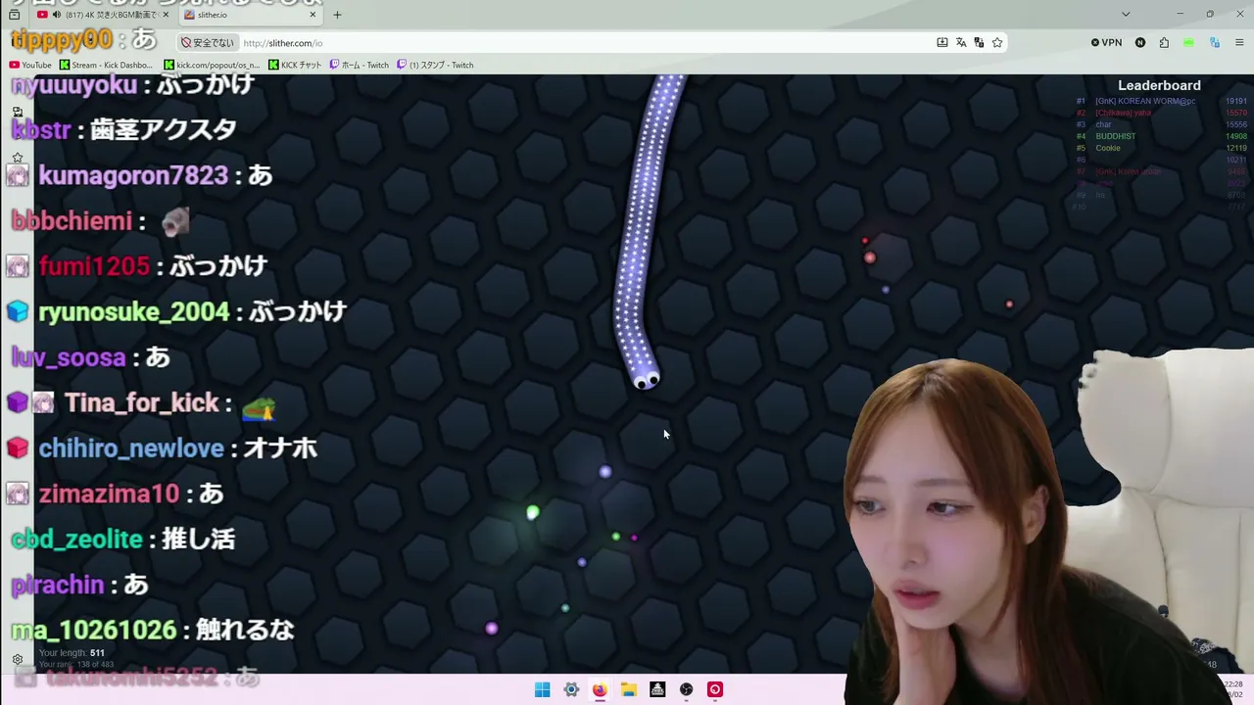Open the Stream - Kick Dashboard bookmark
Screen dimensions: 1254x705
coord(106,66)
